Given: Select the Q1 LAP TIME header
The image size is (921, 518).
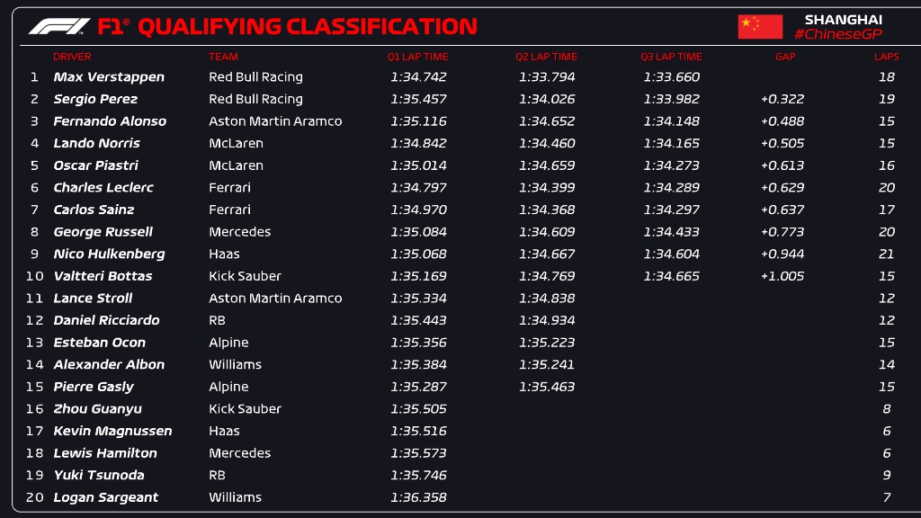Looking at the screenshot, I should coord(417,57).
